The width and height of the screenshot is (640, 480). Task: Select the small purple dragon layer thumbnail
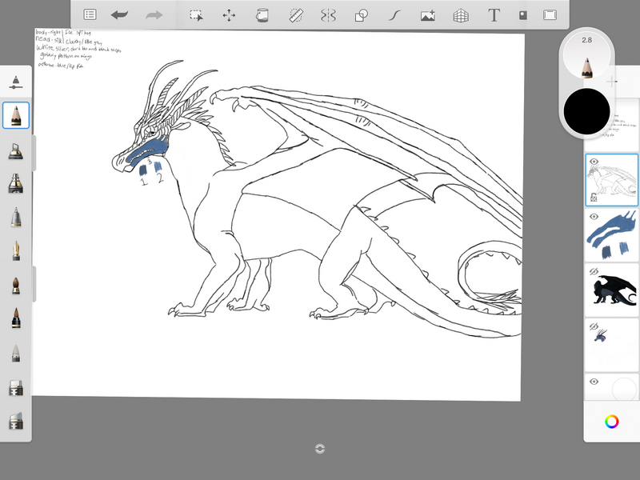[612, 342]
